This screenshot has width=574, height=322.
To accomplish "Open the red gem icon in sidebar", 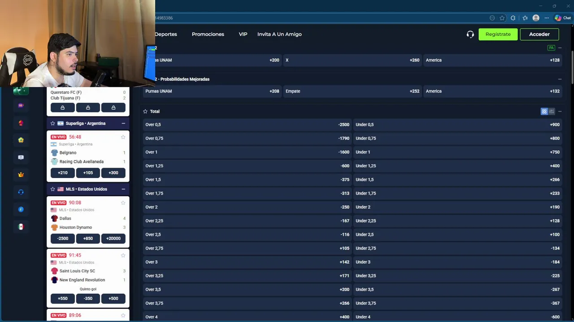I will [x=21, y=123].
